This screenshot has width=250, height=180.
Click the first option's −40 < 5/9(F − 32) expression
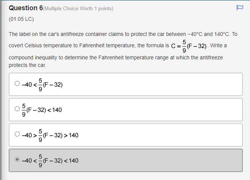coord(42,84)
